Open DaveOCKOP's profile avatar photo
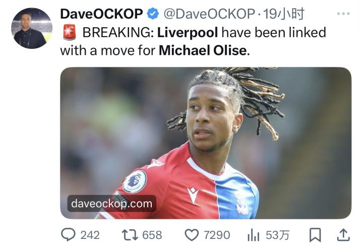This screenshot has width=363, height=250. click(32, 28)
